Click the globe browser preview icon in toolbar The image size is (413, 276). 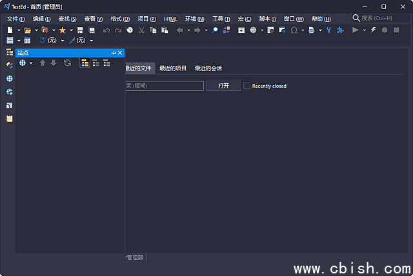click(253, 30)
